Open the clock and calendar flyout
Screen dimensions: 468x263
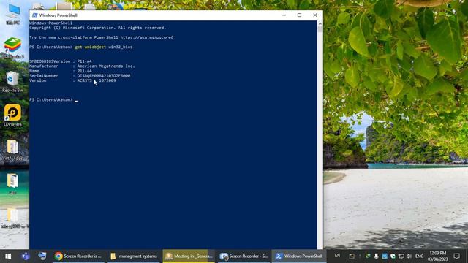(x=437, y=256)
